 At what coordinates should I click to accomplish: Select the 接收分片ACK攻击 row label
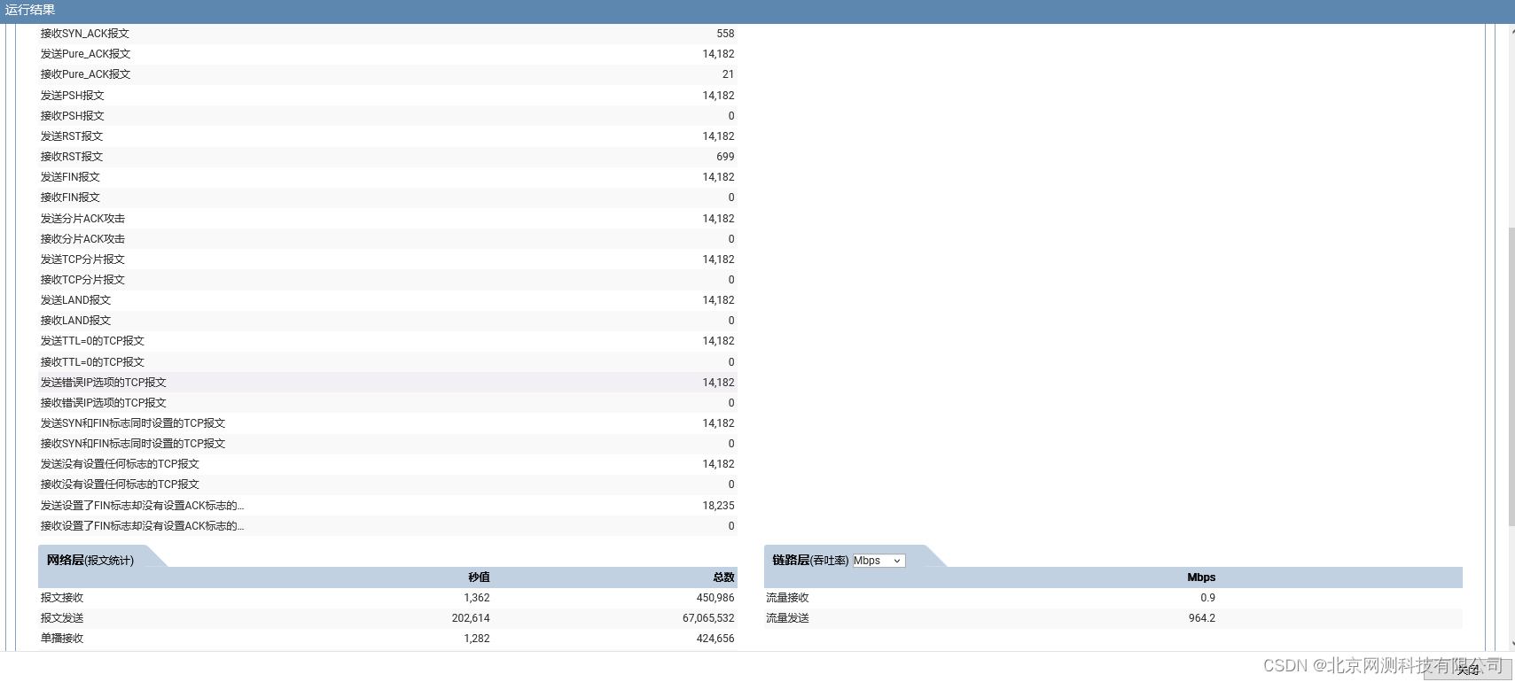tap(82, 239)
